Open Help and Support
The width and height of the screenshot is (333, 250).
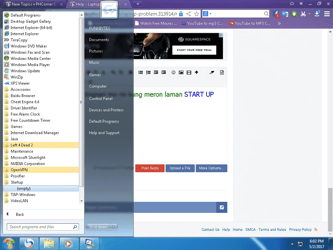[x=104, y=133]
